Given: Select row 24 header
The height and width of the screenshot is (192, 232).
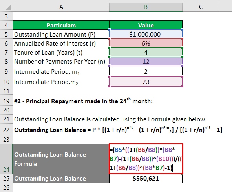Looking at the screenshot, I should 6,159.
